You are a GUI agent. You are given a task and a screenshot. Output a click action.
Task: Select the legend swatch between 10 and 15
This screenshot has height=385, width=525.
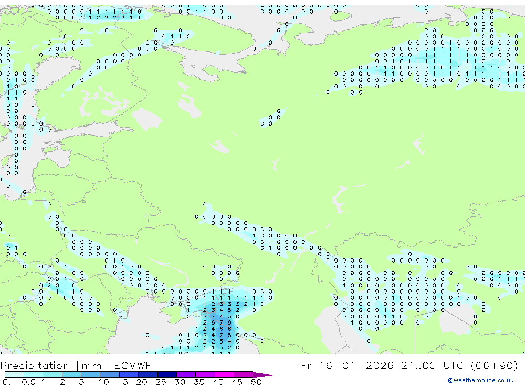point(110,374)
